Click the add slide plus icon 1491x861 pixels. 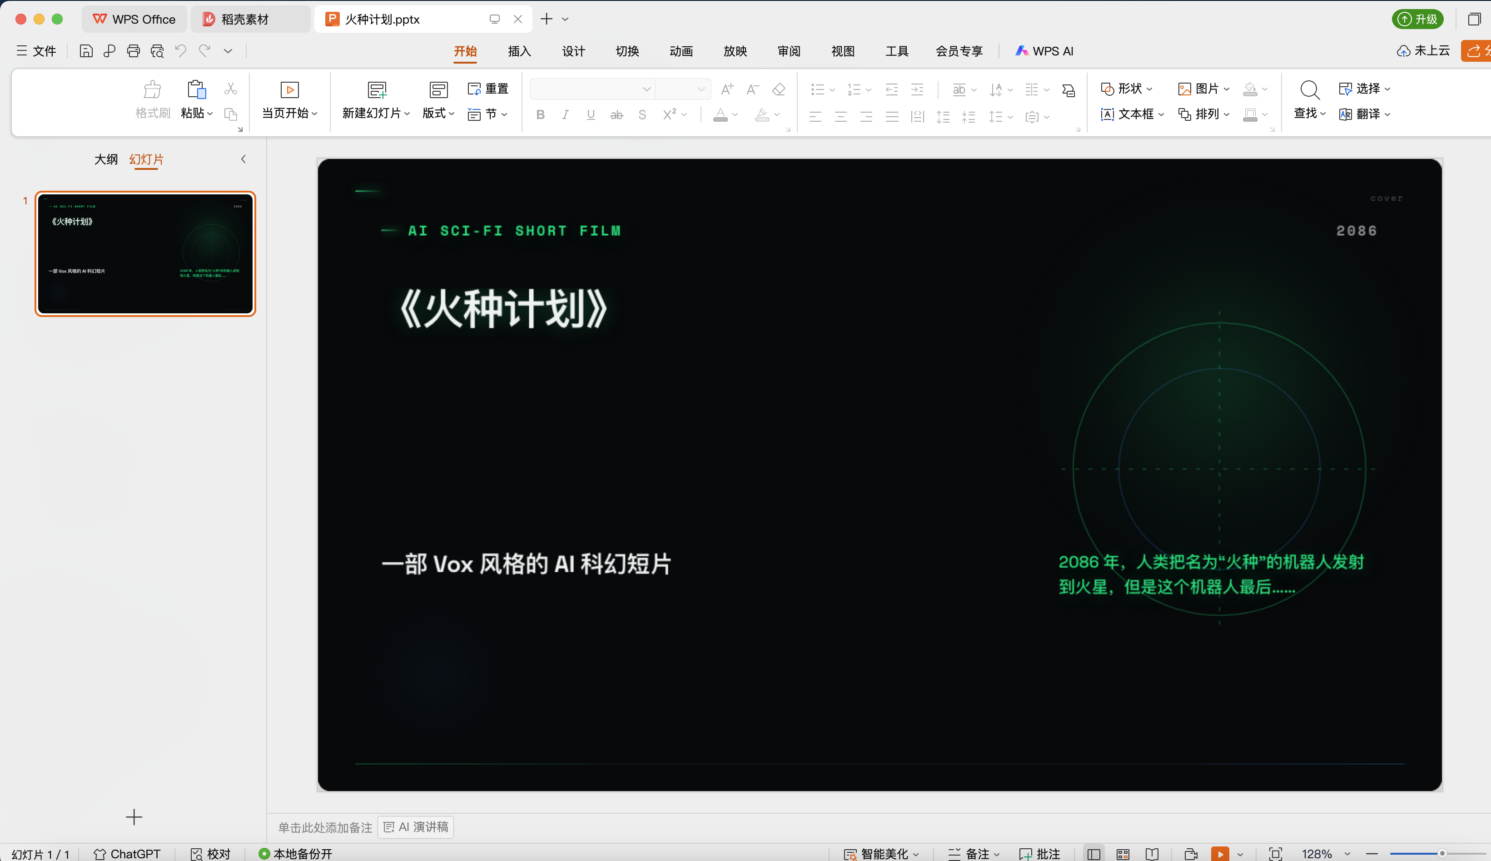[134, 817]
